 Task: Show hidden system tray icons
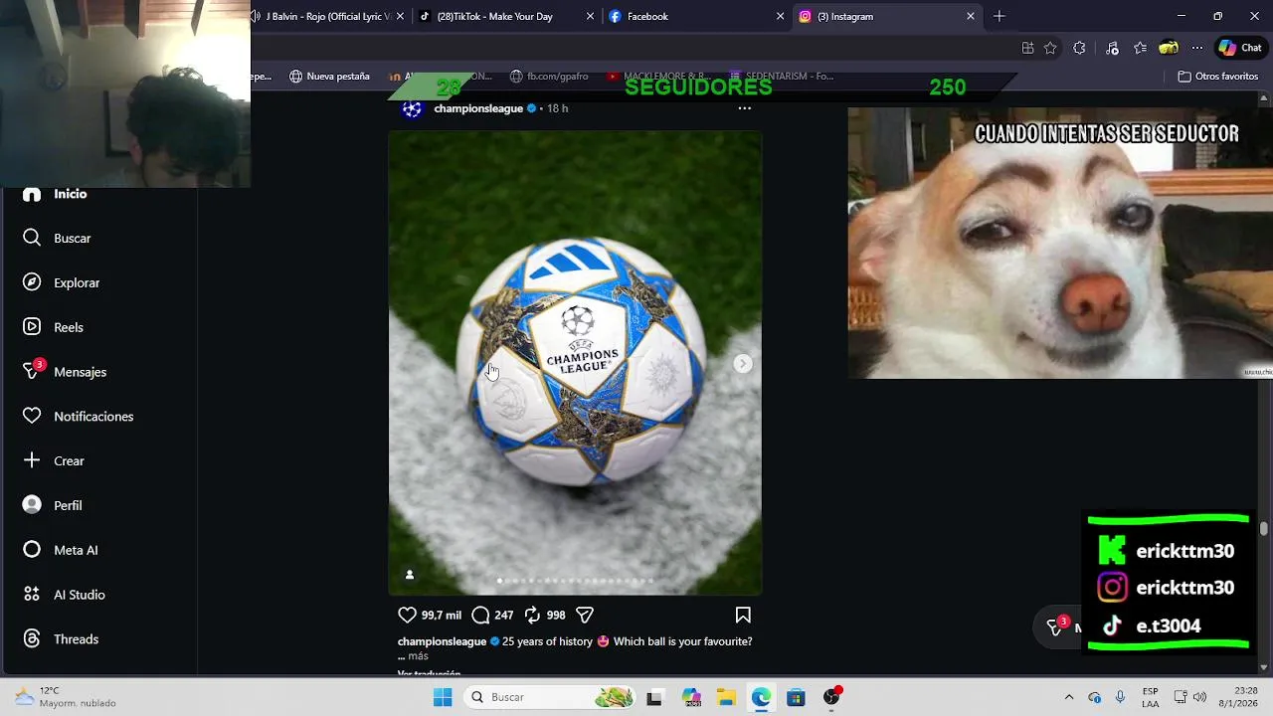[x=1069, y=697]
